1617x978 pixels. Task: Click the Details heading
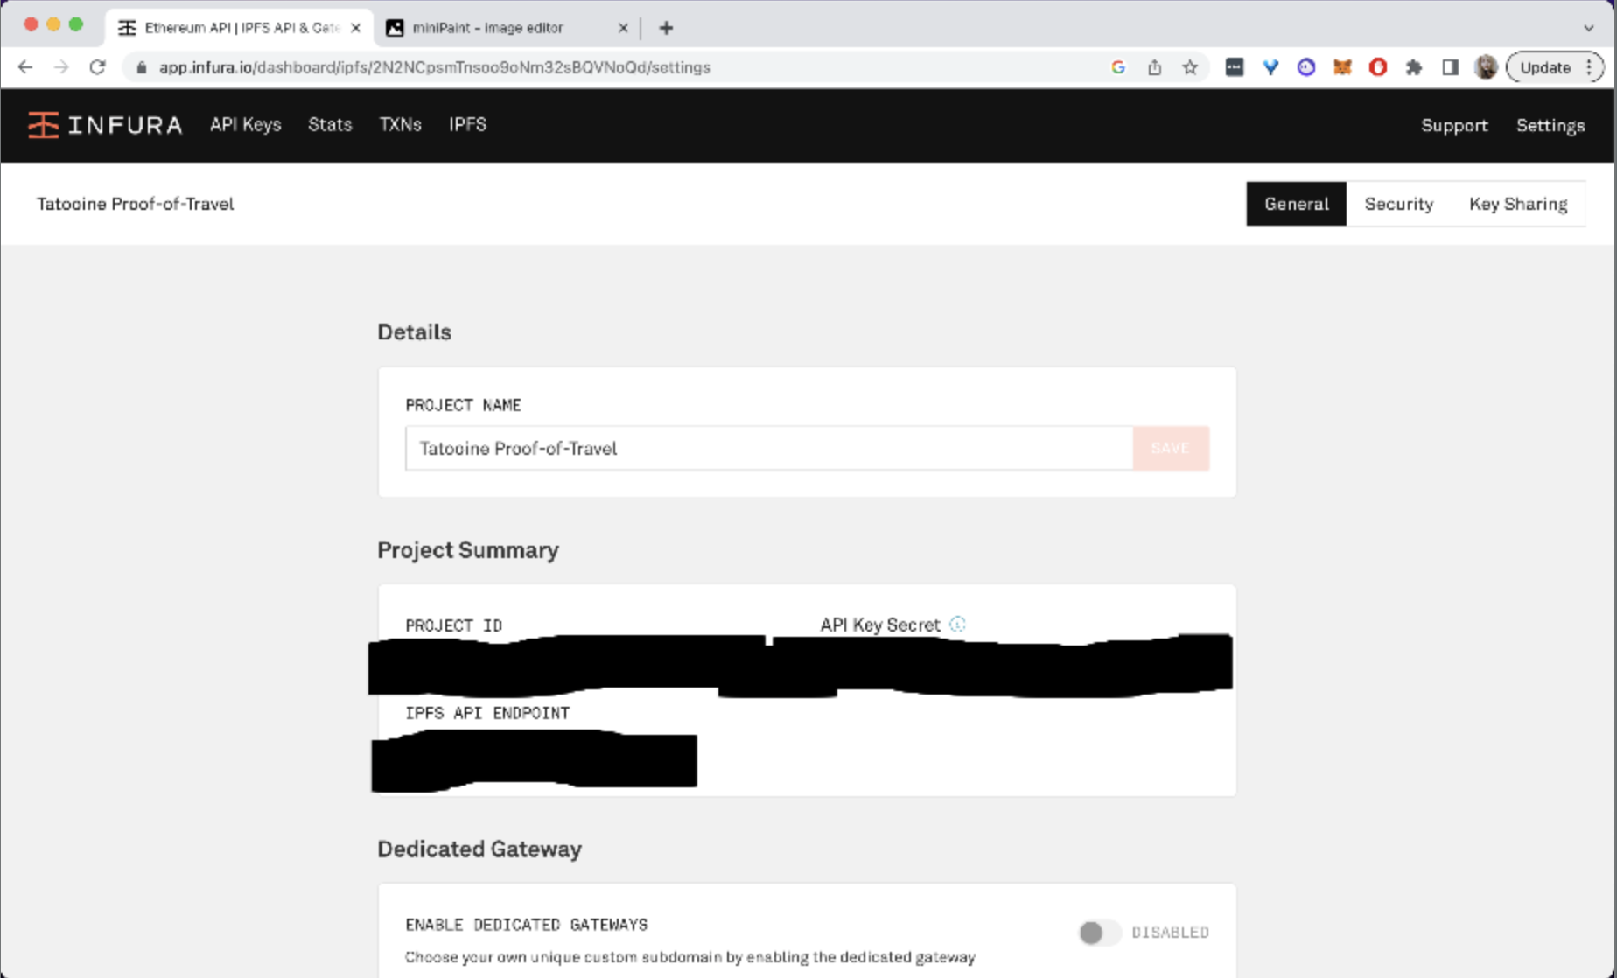pos(415,332)
